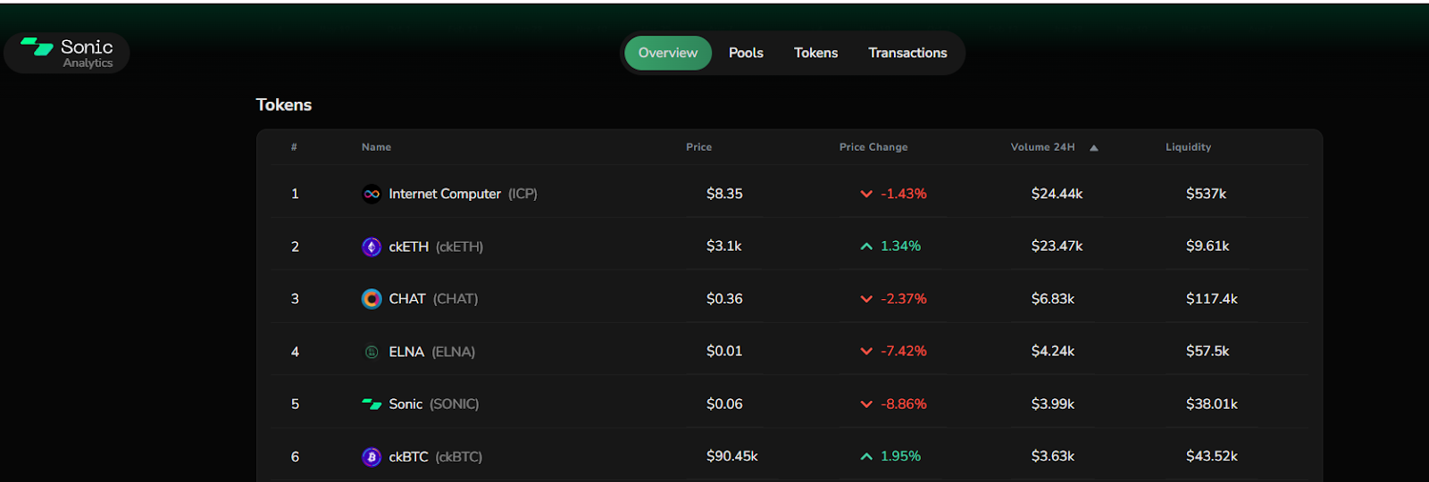Sort tokens by Price column

[698, 147]
